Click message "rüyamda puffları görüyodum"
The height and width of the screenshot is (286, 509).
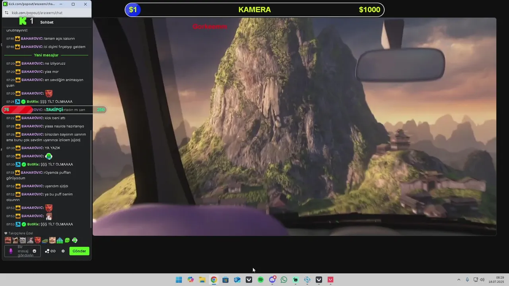coord(39,175)
